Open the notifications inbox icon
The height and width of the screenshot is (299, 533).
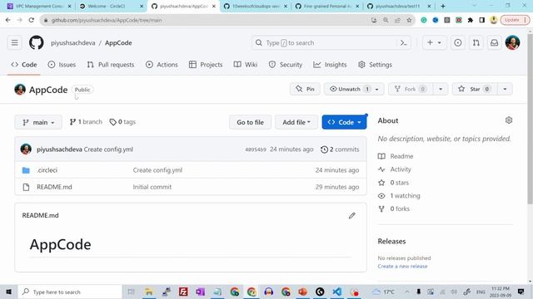(494, 42)
